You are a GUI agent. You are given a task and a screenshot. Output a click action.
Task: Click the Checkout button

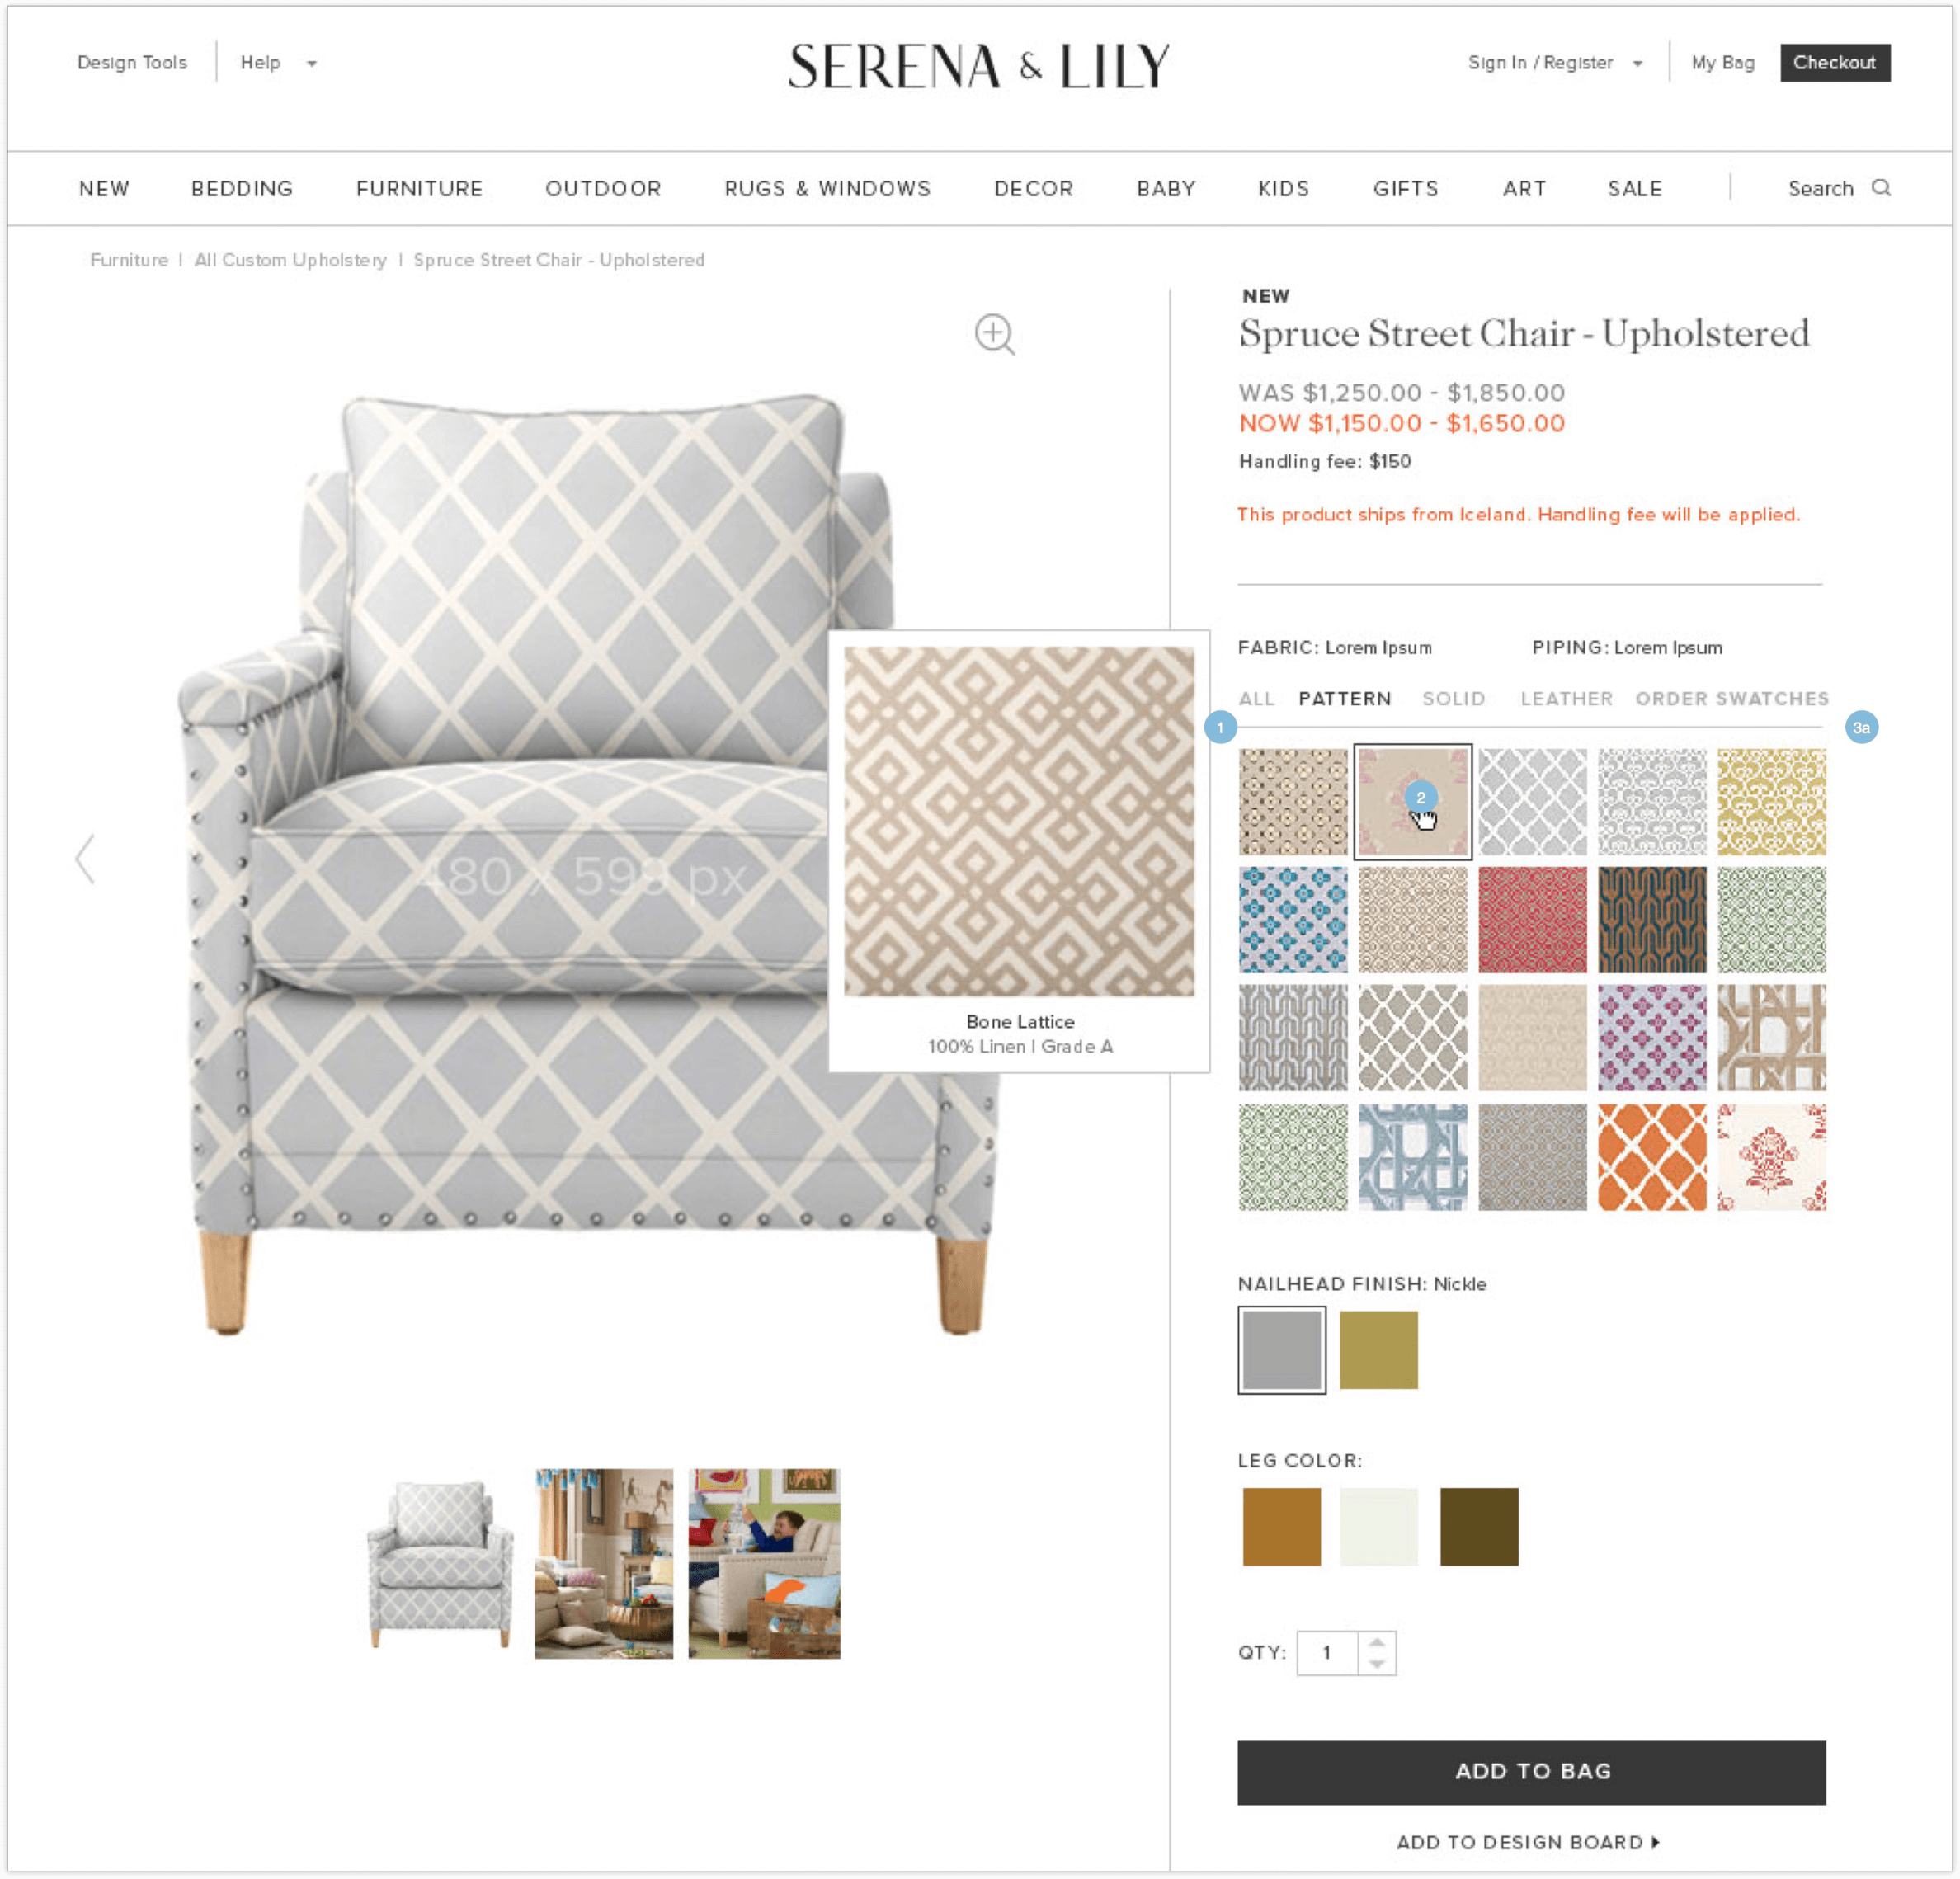click(1834, 63)
